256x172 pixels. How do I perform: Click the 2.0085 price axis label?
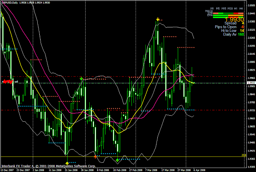tap(251, 62)
